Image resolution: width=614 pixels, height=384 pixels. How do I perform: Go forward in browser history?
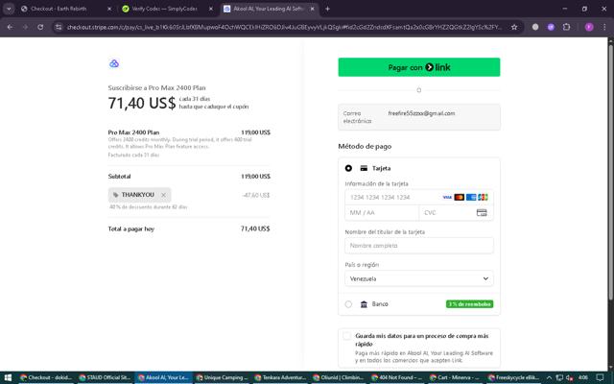point(25,27)
